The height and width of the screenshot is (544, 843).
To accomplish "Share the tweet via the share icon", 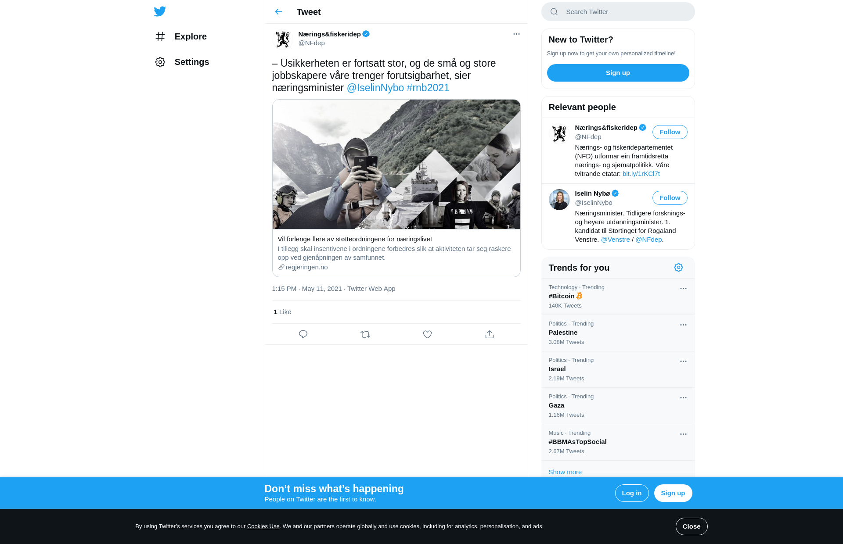I will point(490,334).
